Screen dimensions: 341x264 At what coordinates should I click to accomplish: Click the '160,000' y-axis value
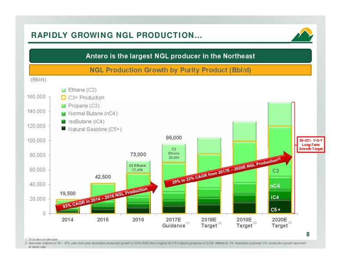[x=36, y=97]
